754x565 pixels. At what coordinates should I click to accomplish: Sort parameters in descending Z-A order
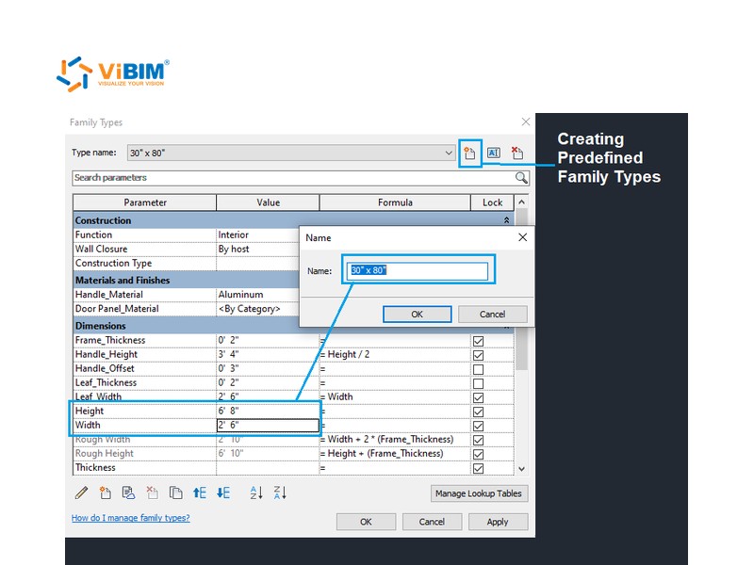pyautogui.click(x=280, y=492)
